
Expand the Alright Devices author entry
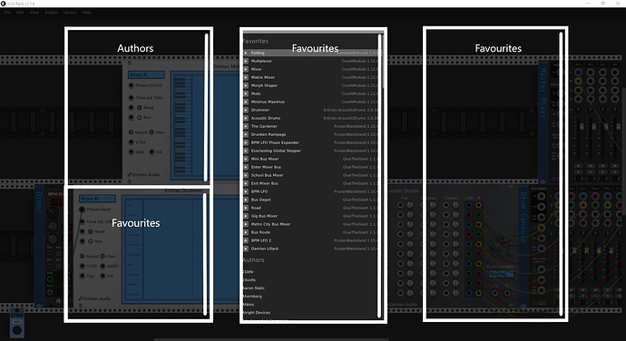point(257,313)
